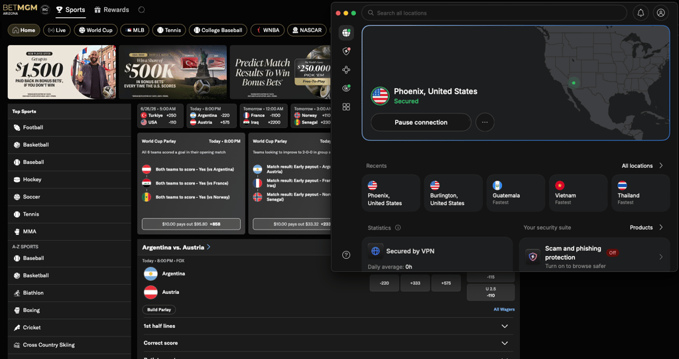Open the Secured by VPN statistics card
The width and height of the screenshot is (679, 359).
[x=437, y=255]
